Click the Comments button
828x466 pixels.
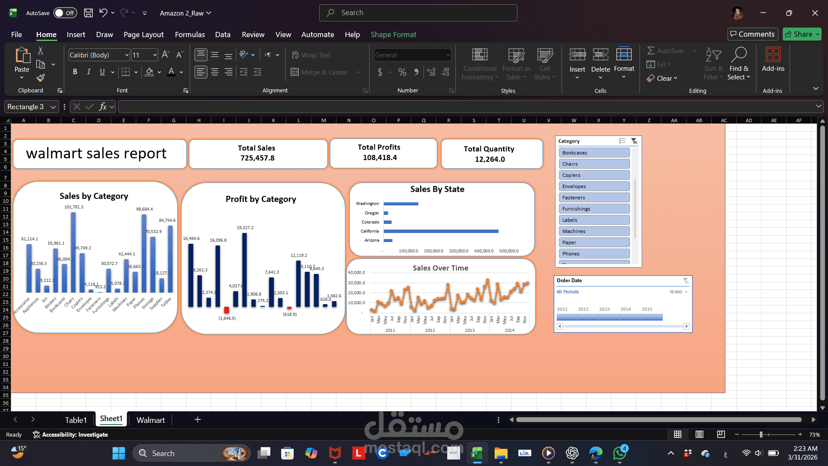[x=753, y=34]
